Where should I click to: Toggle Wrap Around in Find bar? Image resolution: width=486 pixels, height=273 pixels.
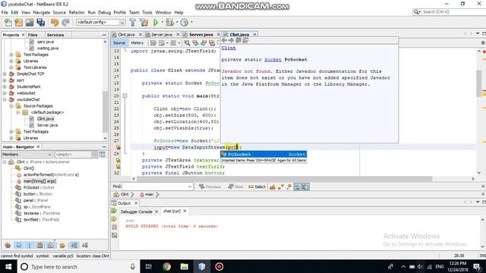click(x=305, y=187)
